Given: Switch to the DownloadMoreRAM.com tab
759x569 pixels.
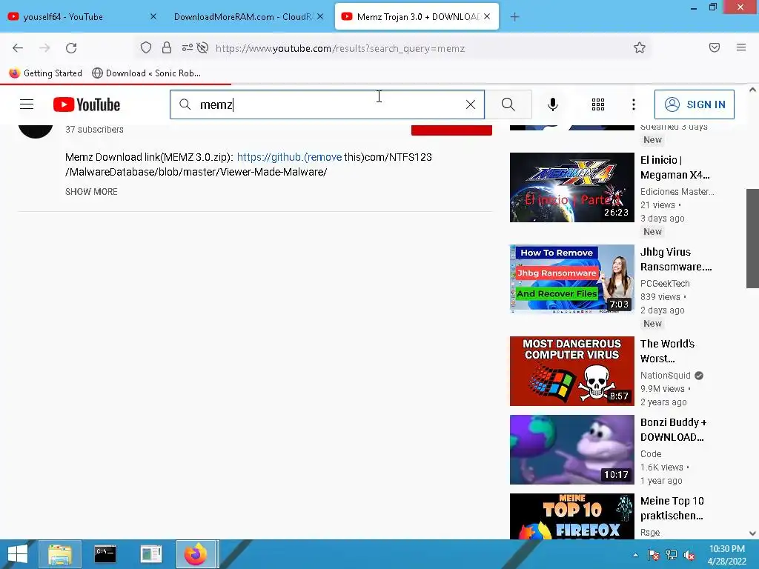Looking at the screenshot, I should pyautogui.click(x=243, y=17).
